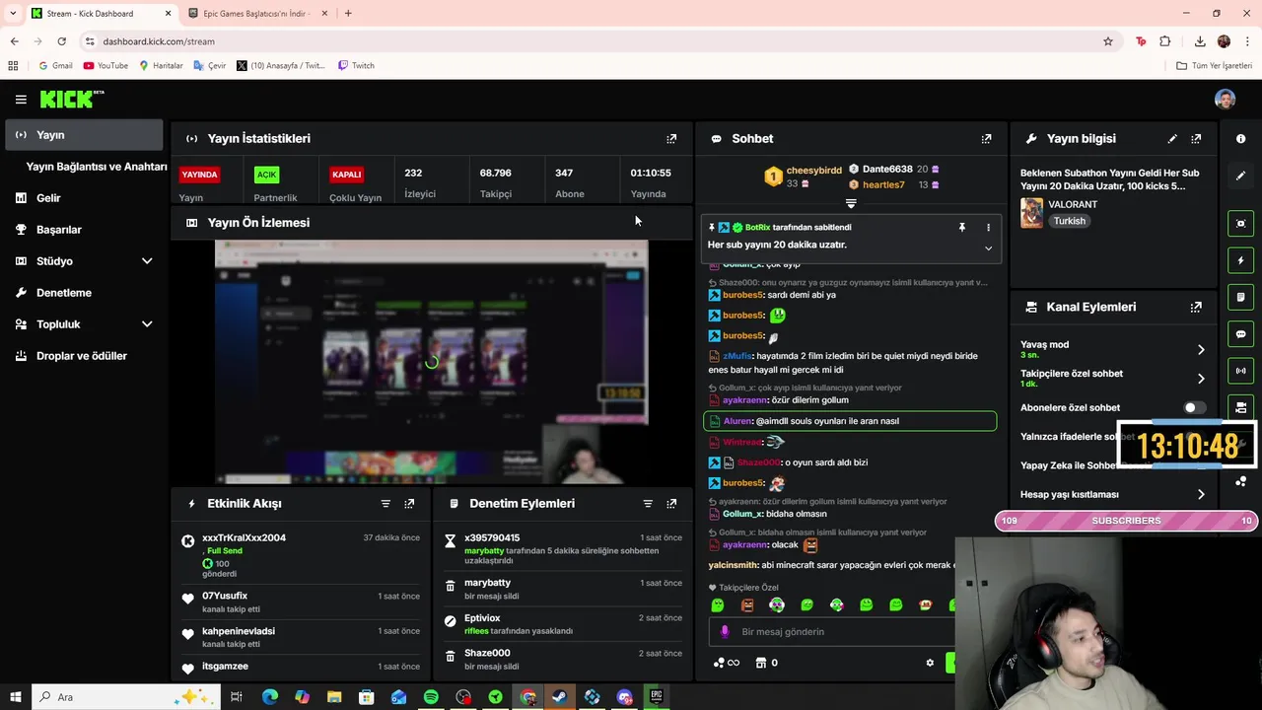Screen dimensions: 1262x710
Task: Open YouTube bookmark
Action: tap(105, 66)
